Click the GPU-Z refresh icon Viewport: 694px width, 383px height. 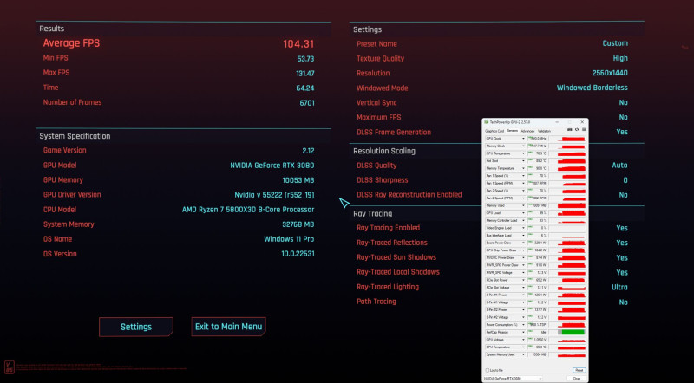[577, 130]
